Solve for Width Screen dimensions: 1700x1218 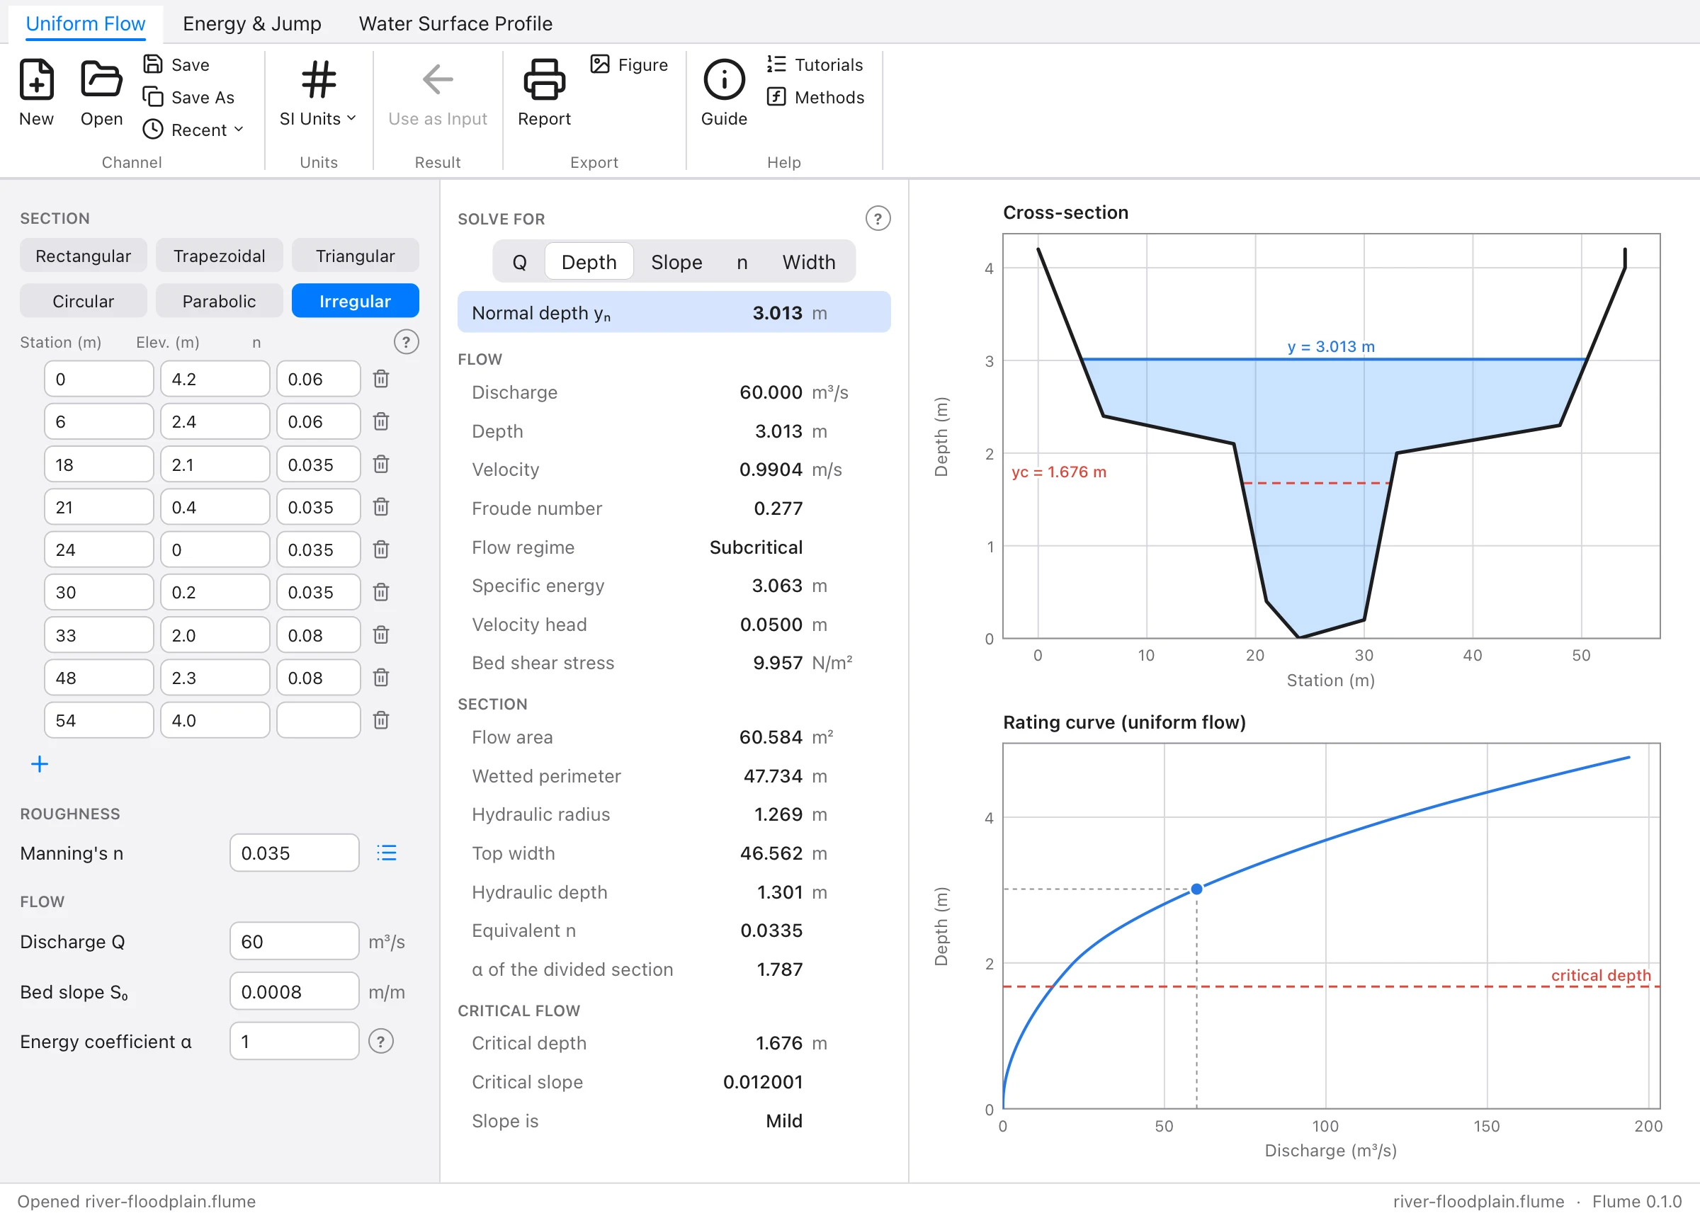(809, 261)
